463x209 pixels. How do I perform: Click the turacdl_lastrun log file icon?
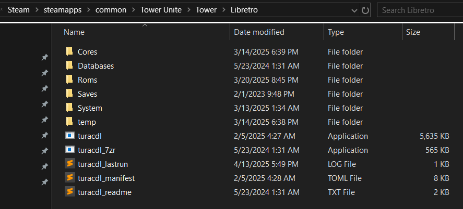[x=70, y=164]
